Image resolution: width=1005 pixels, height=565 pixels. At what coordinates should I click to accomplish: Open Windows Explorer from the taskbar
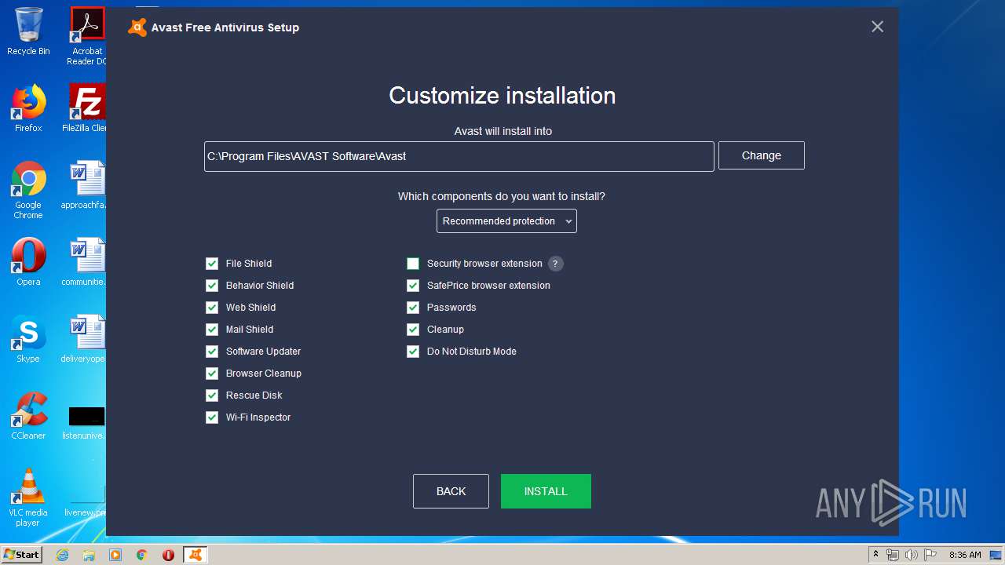coord(89,555)
